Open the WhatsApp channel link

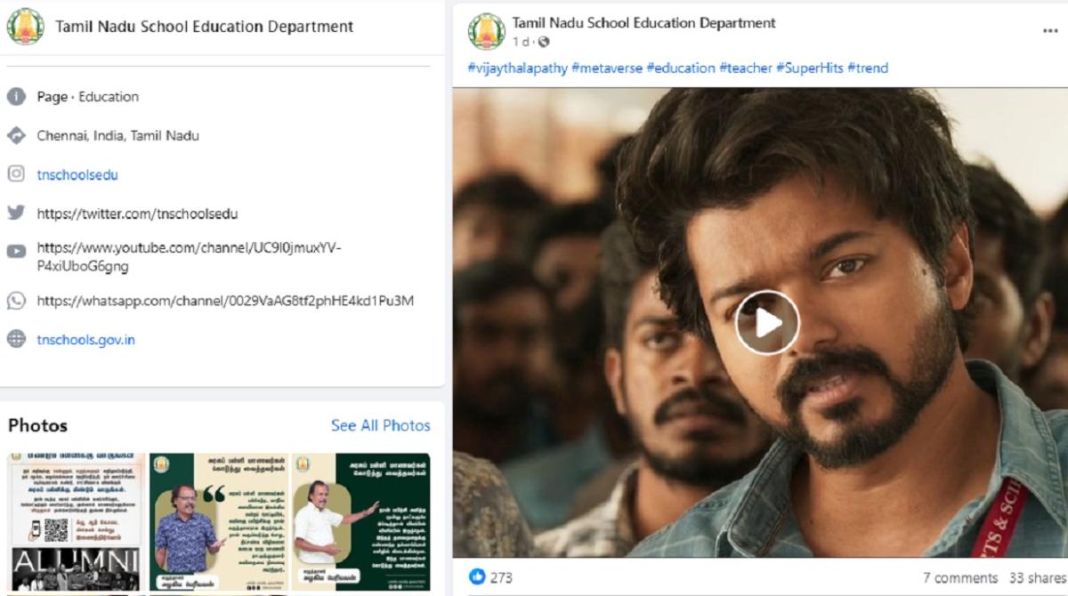(224, 301)
